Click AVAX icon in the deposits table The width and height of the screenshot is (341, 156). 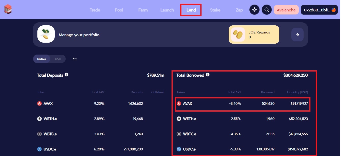pyautogui.click(x=39, y=103)
